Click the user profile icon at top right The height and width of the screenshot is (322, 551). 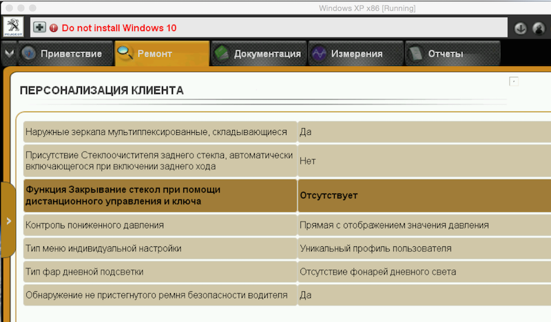click(539, 28)
